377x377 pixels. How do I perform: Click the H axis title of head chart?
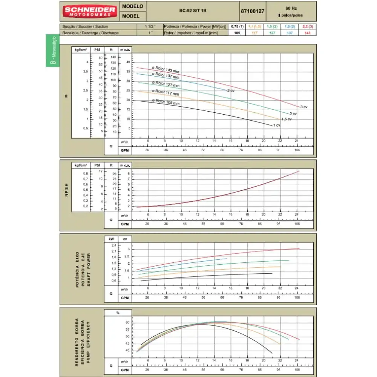pyautogui.click(x=66, y=96)
